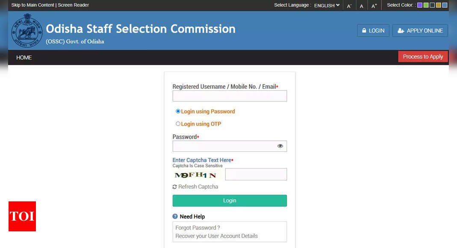
Task: Toggle password visibility with eye icon
Action: point(280,146)
